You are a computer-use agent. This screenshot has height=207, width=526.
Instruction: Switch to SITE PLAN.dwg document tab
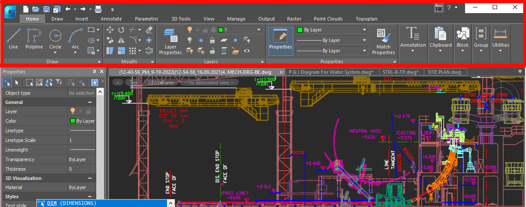pos(444,72)
